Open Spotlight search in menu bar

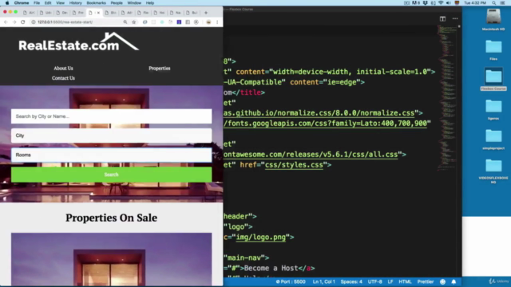click(494, 3)
